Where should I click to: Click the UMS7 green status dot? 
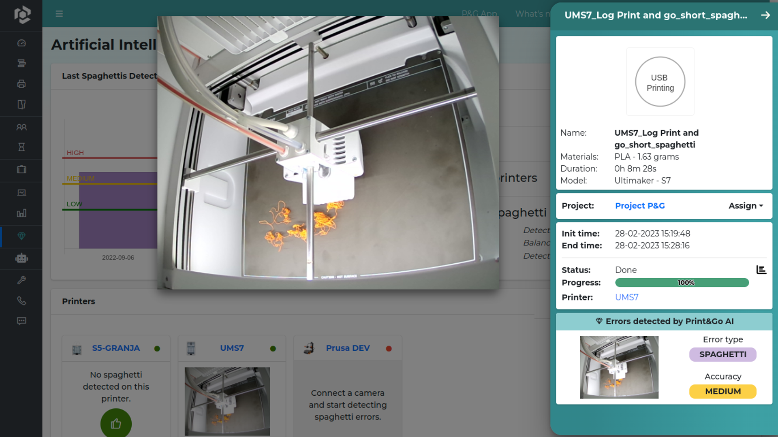pyautogui.click(x=273, y=349)
